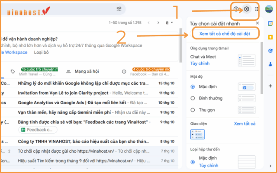Open Contacts in side panel
This screenshot has height=173, width=277.
[271, 64]
